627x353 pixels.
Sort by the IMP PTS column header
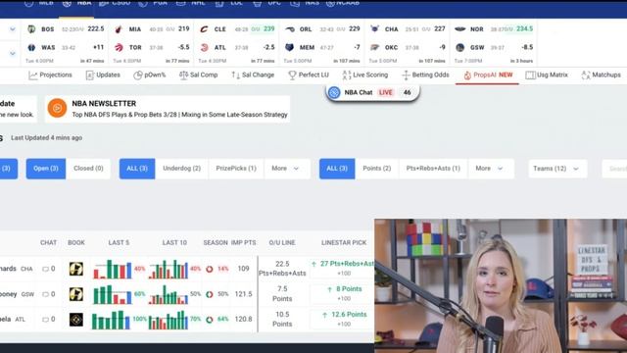244,242
